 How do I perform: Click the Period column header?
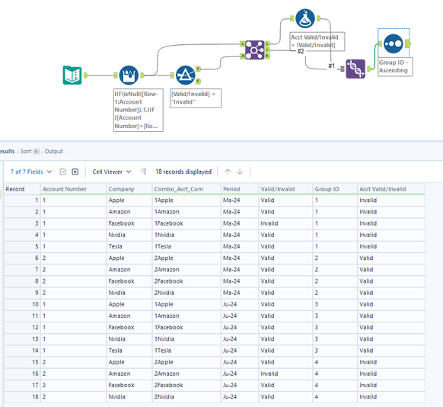pyautogui.click(x=240, y=189)
